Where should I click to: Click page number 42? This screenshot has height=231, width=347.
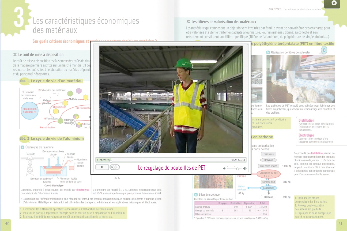coord(7,223)
